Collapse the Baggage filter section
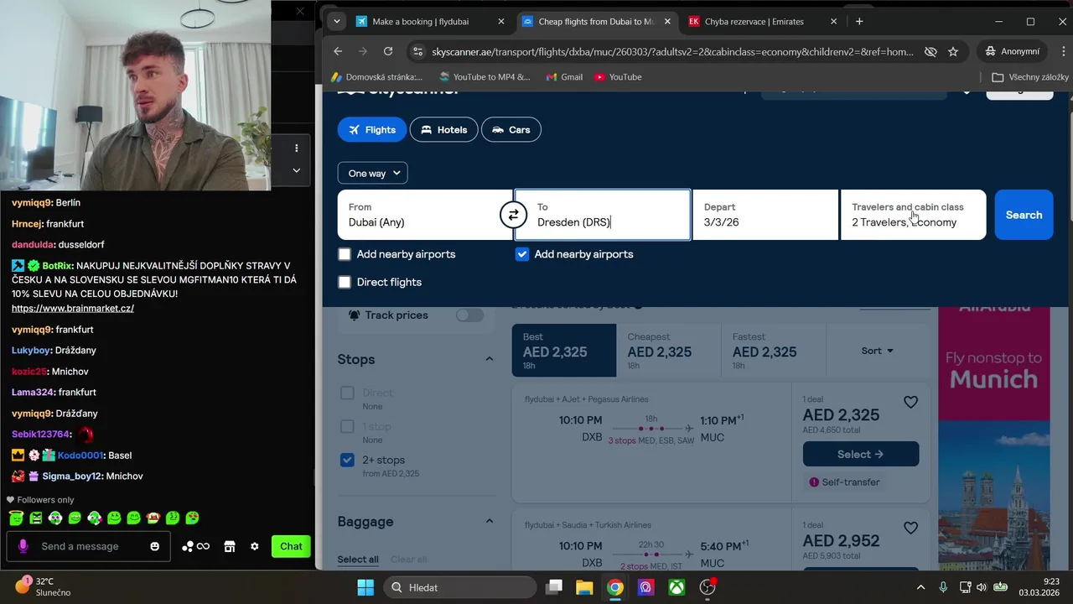The image size is (1073, 604). tap(490, 521)
